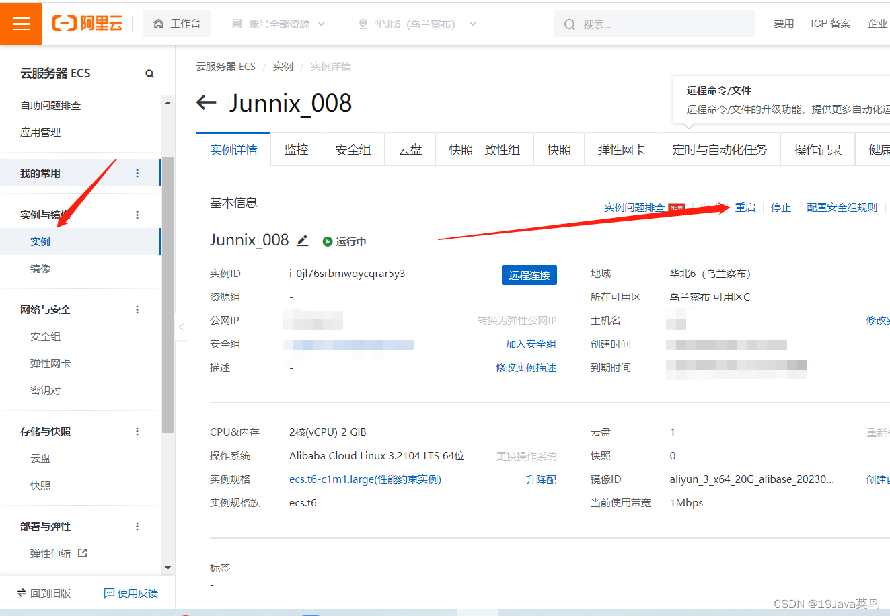Open 安全组 under 网络与安全
Image resolution: width=890 pixels, height=616 pixels.
click(x=45, y=336)
